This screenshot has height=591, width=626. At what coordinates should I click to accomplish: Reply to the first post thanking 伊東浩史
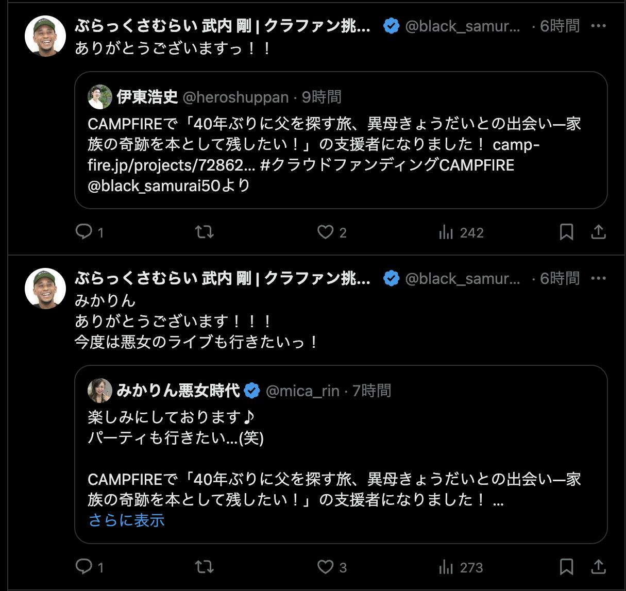pos(83,232)
